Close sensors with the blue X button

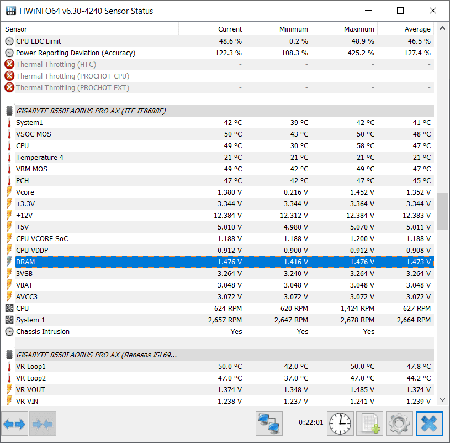pyautogui.click(x=429, y=424)
